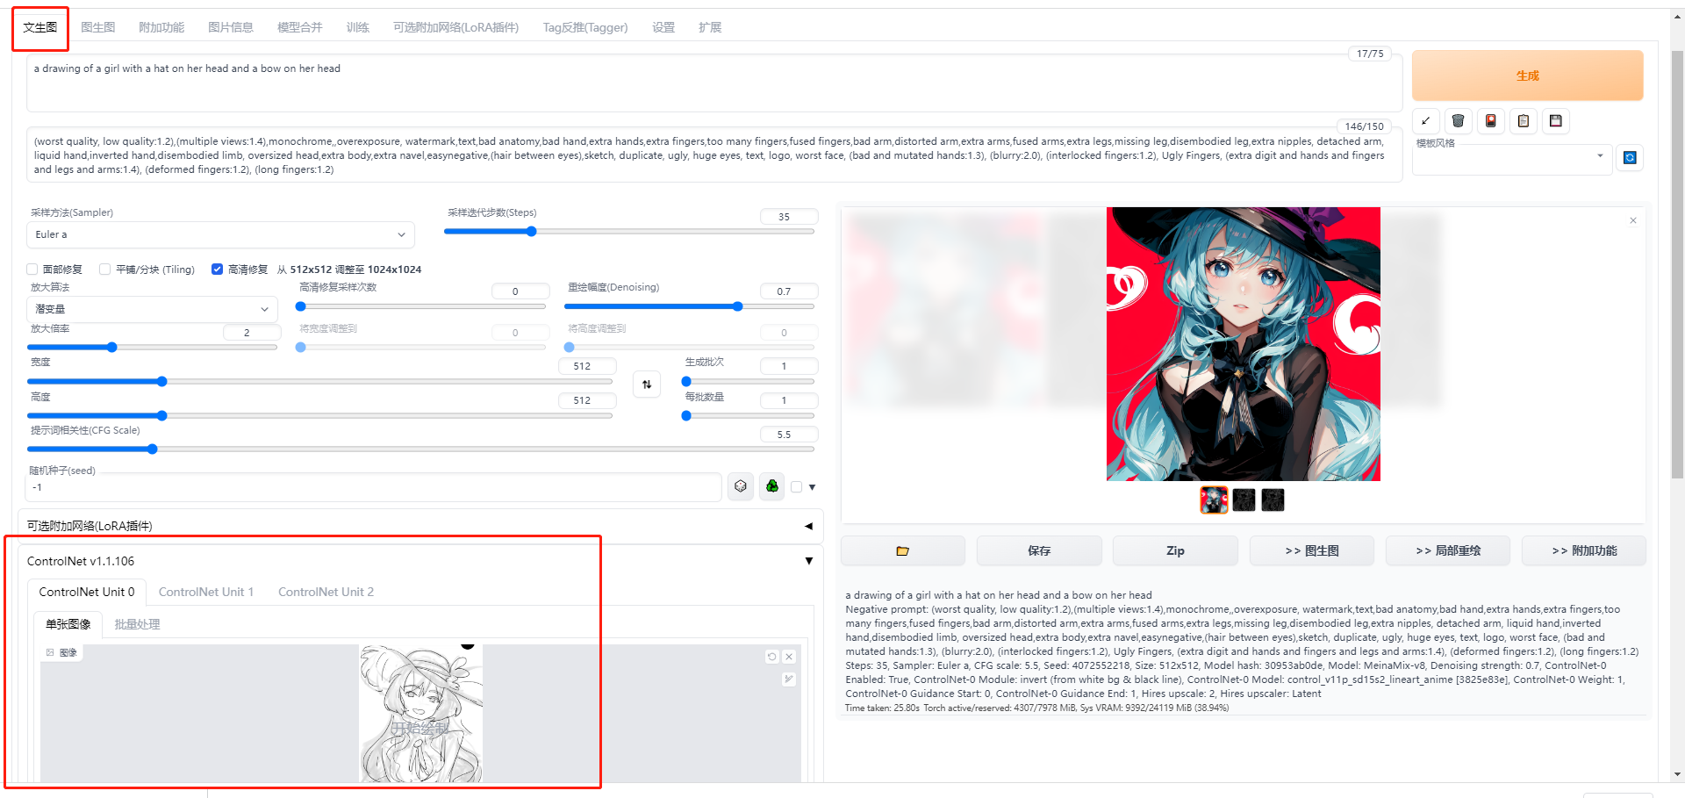This screenshot has width=1685, height=798.
Task: Select the second dark gallery thumbnail
Action: click(x=1244, y=500)
